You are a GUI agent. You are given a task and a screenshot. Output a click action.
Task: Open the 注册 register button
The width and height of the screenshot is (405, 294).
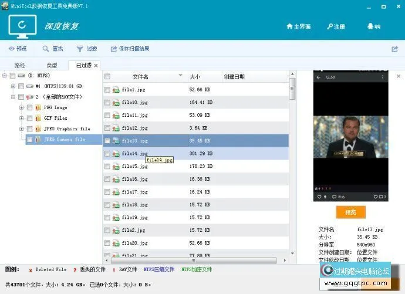click(x=336, y=26)
